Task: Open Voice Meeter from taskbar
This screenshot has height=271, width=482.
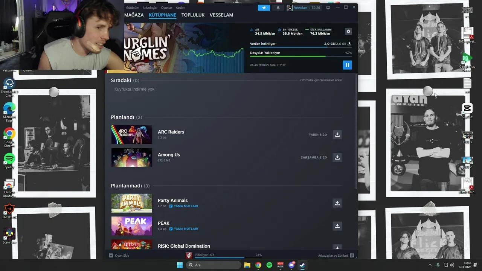Action: pyautogui.click(x=280, y=265)
